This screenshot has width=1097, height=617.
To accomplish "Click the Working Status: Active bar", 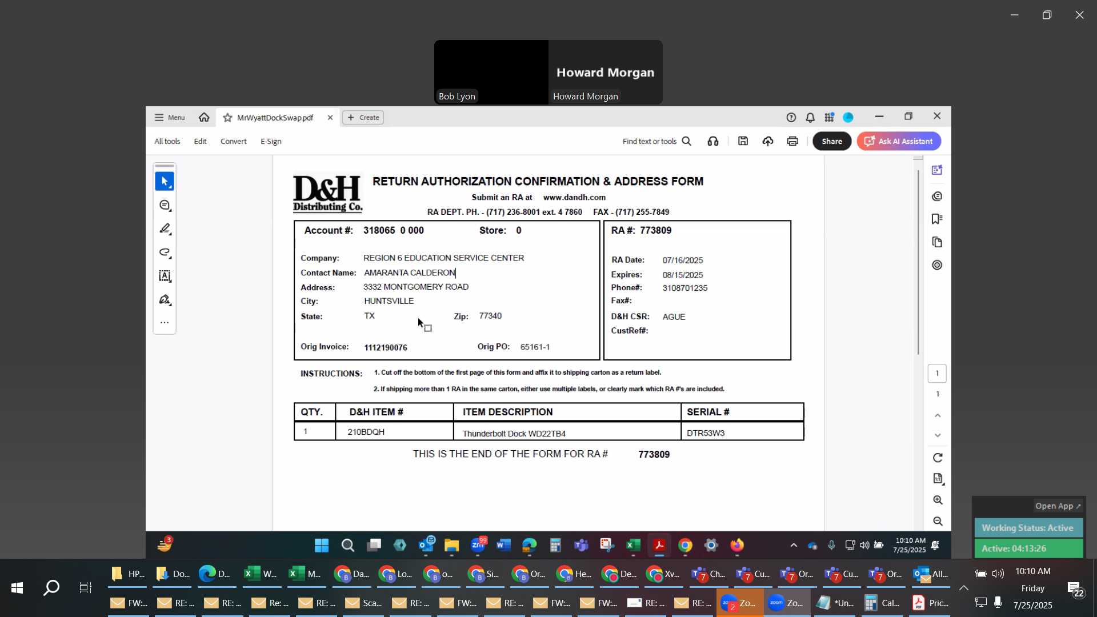I will (1028, 528).
